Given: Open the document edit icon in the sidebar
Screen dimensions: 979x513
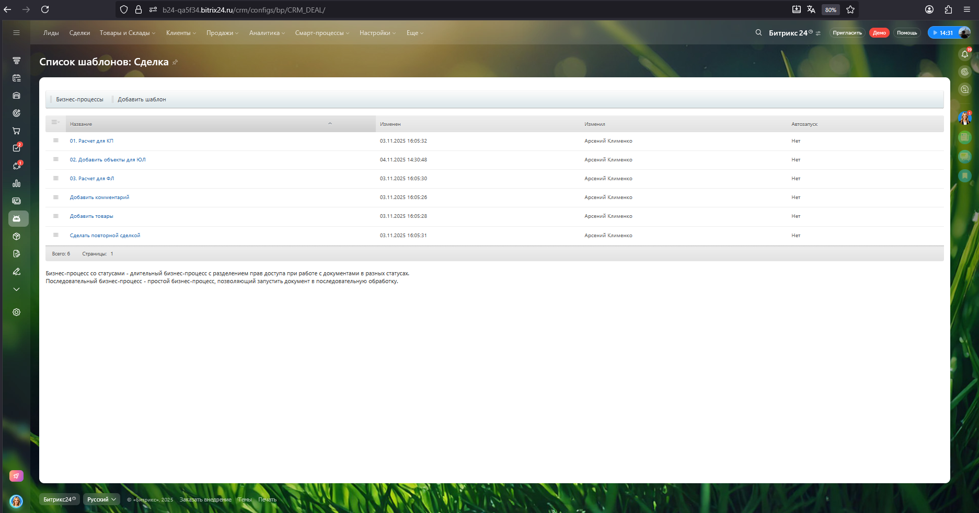Looking at the screenshot, I should 17,254.
